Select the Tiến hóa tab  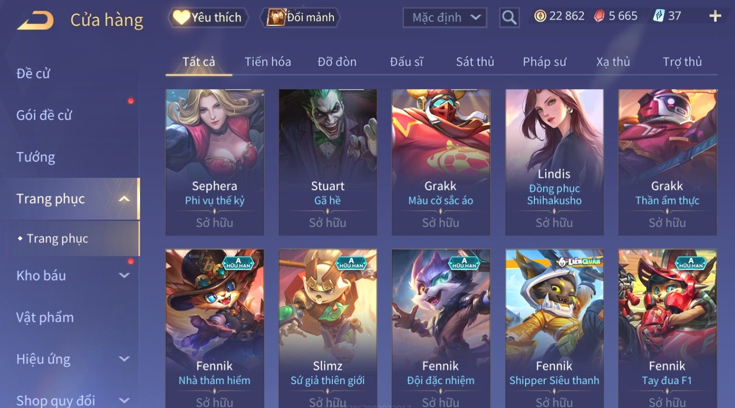[267, 62]
